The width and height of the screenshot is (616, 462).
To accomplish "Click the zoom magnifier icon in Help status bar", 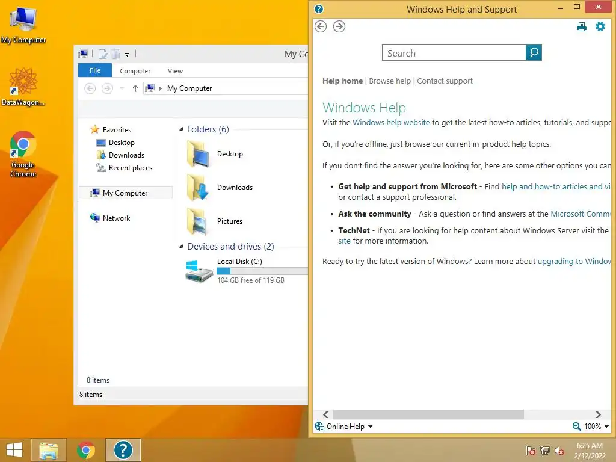I will (x=576, y=427).
